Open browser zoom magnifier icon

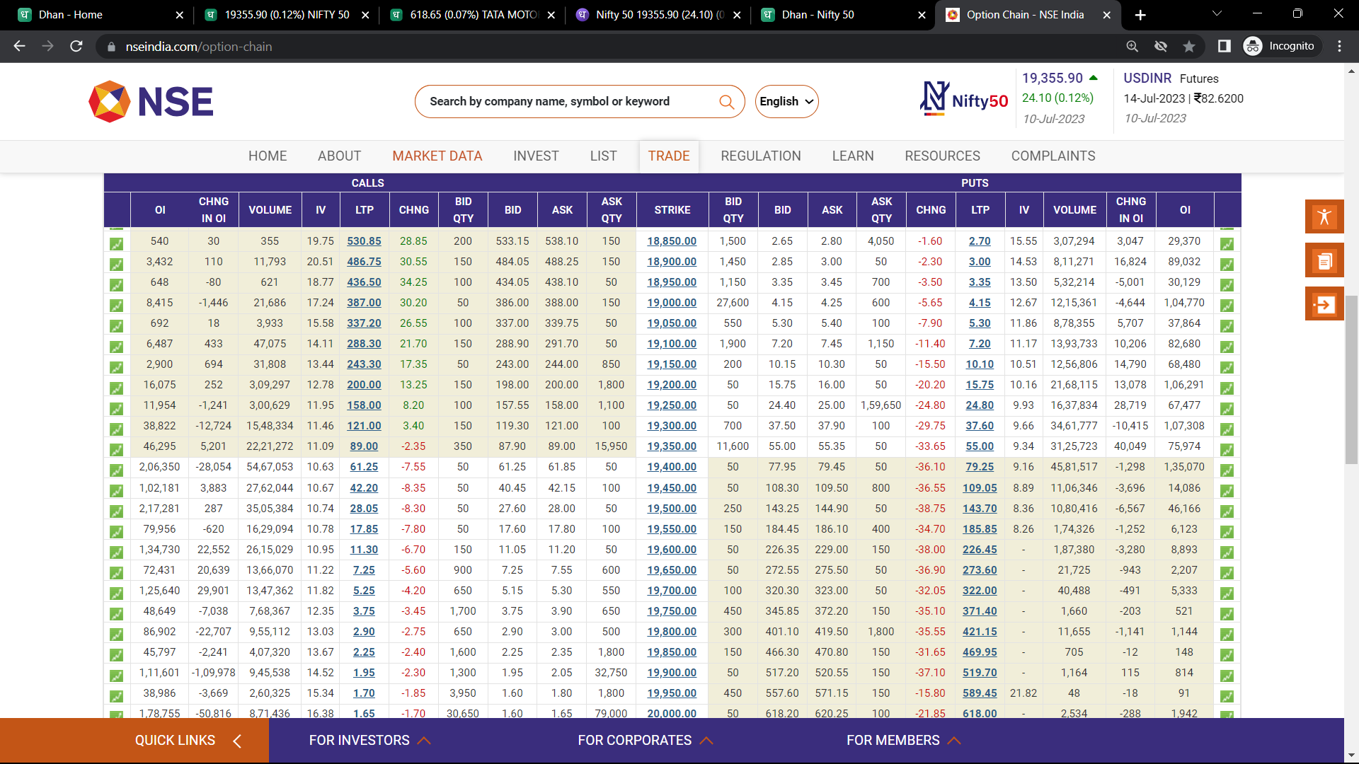[x=1132, y=47]
